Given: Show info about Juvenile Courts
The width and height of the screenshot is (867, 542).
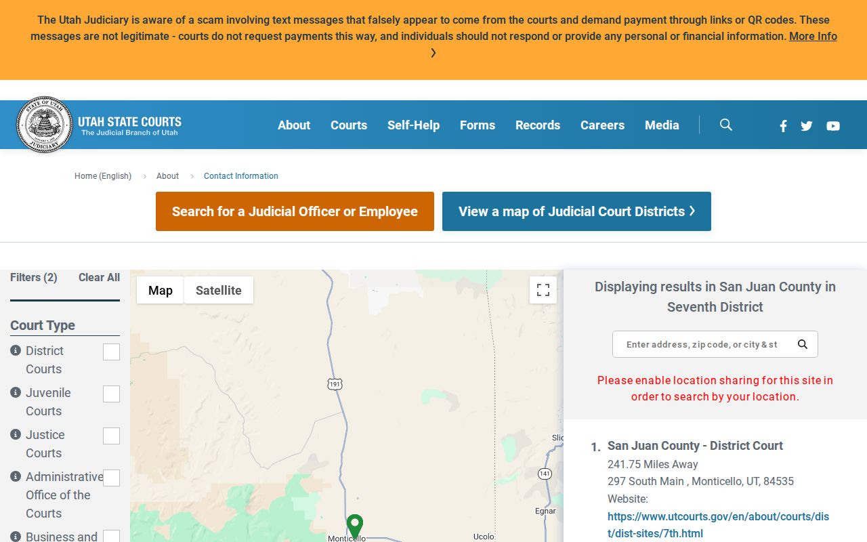Looking at the screenshot, I should pyautogui.click(x=16, y=392).
